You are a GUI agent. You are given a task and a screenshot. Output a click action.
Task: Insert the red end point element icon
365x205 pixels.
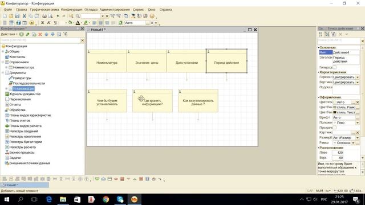tap(116, 179)
